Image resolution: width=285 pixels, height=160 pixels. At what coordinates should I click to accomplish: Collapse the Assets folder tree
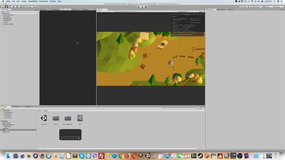[1, 121]
